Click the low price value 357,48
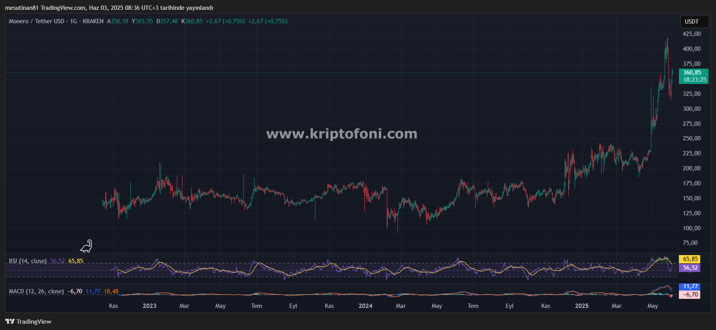 (169, 21)
